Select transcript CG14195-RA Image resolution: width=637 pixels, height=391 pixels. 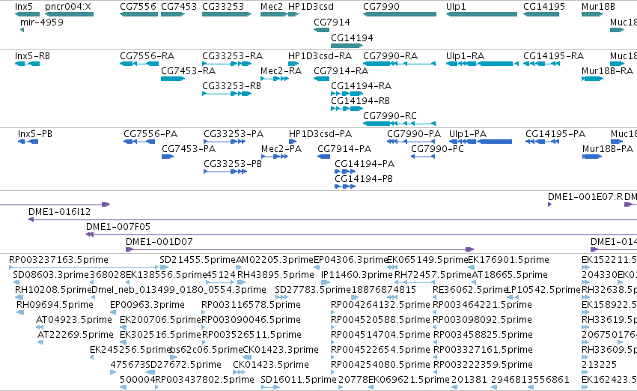[x=554, y=56]
